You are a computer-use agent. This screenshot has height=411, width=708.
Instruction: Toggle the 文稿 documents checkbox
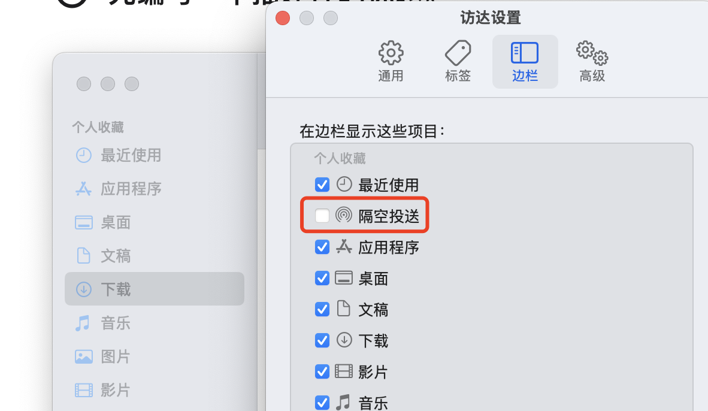click(322, 309)
